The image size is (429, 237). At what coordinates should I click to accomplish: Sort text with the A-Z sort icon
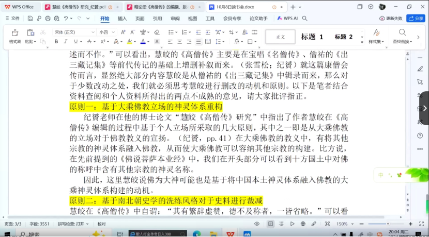tap(245, 32)
